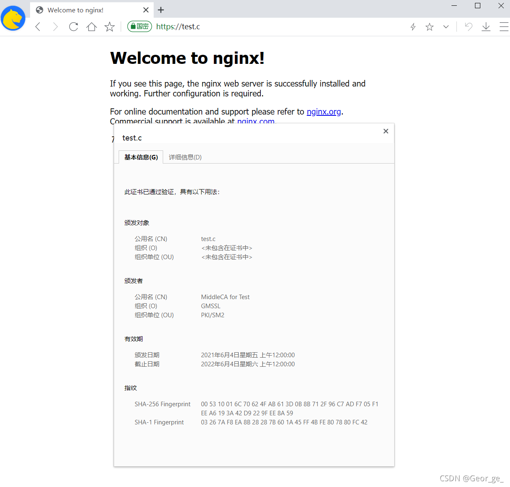Click the 此证书已通过验证 status text
Viewport: 510px width, 487px height.
(172, 192)
